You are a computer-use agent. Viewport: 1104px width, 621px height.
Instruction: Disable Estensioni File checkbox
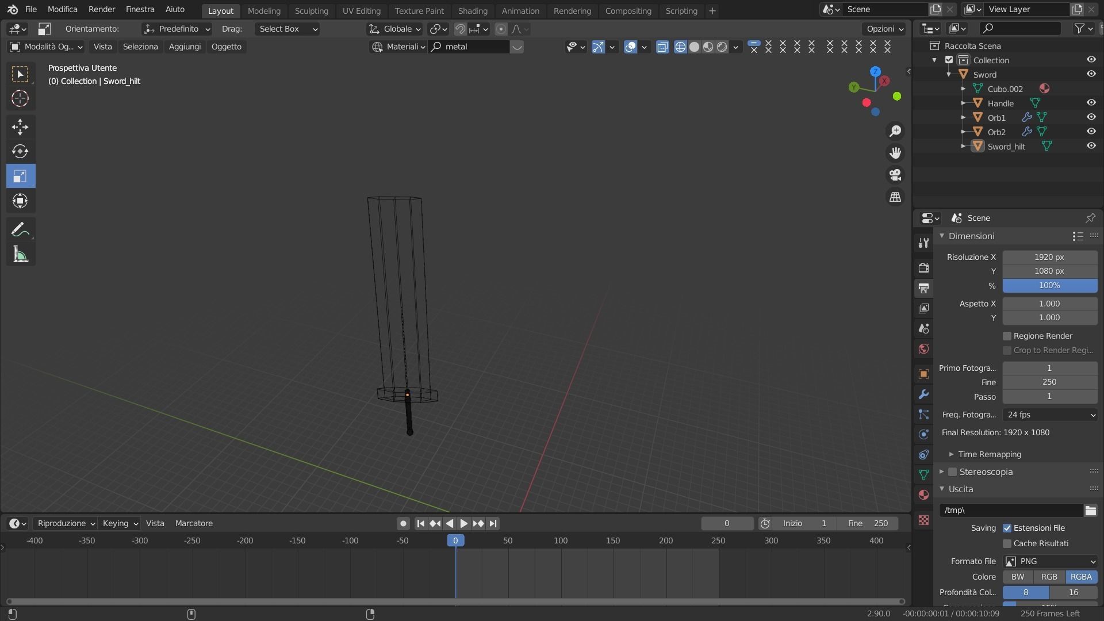point(1007,528)
